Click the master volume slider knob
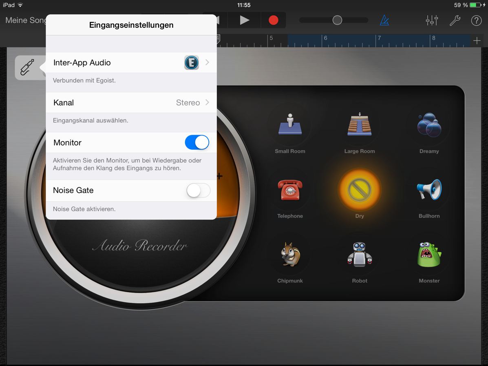This screenshot has height=366, width=488. click(337, 20)
